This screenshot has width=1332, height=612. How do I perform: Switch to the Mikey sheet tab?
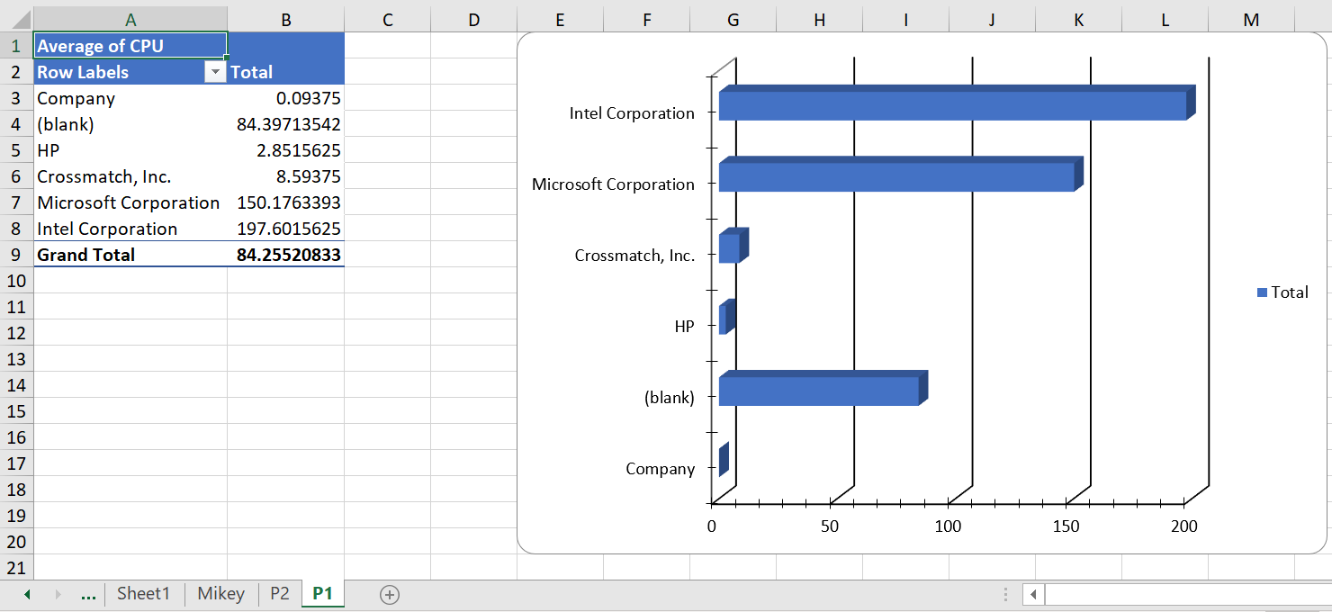(220, 594)
